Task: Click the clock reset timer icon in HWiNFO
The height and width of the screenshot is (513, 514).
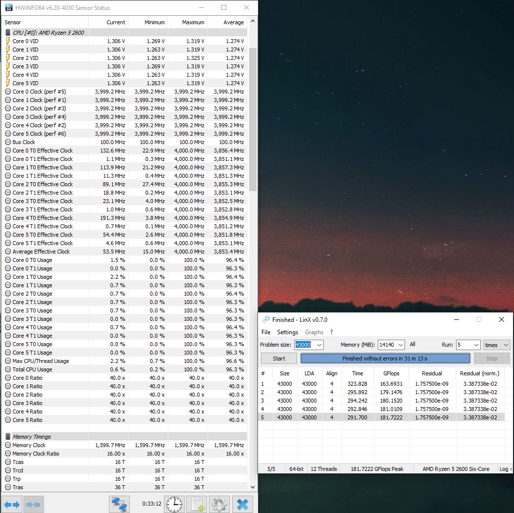Action: pyautogui.click(x=174, y=504)
